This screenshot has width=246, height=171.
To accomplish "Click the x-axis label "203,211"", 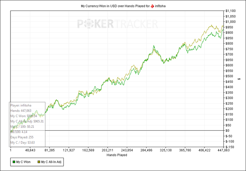I will click(x=108, y=150).
